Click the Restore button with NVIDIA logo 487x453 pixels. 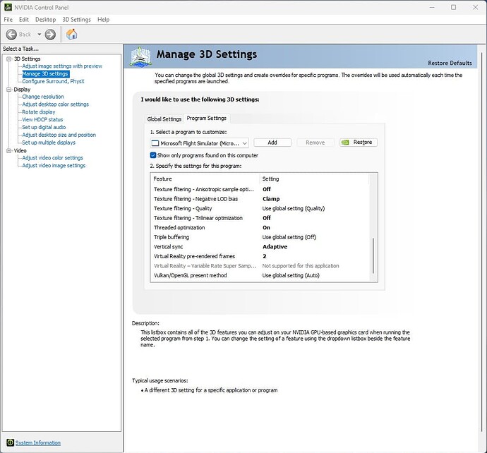coord(359,143)
